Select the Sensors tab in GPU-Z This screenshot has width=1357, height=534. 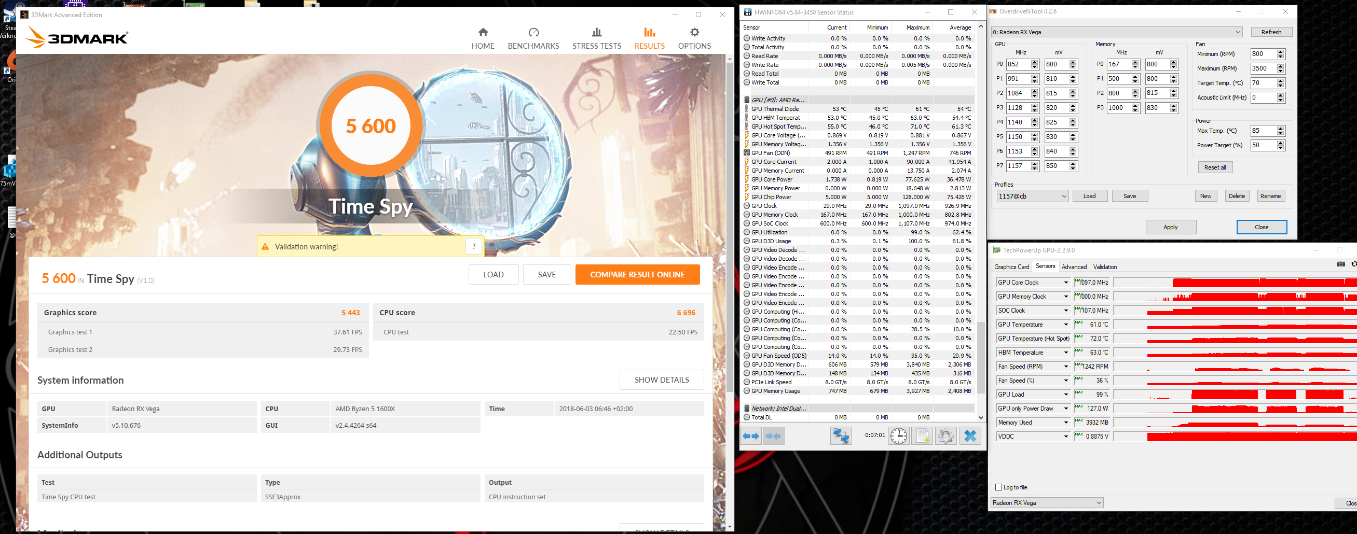(1045, 266)
